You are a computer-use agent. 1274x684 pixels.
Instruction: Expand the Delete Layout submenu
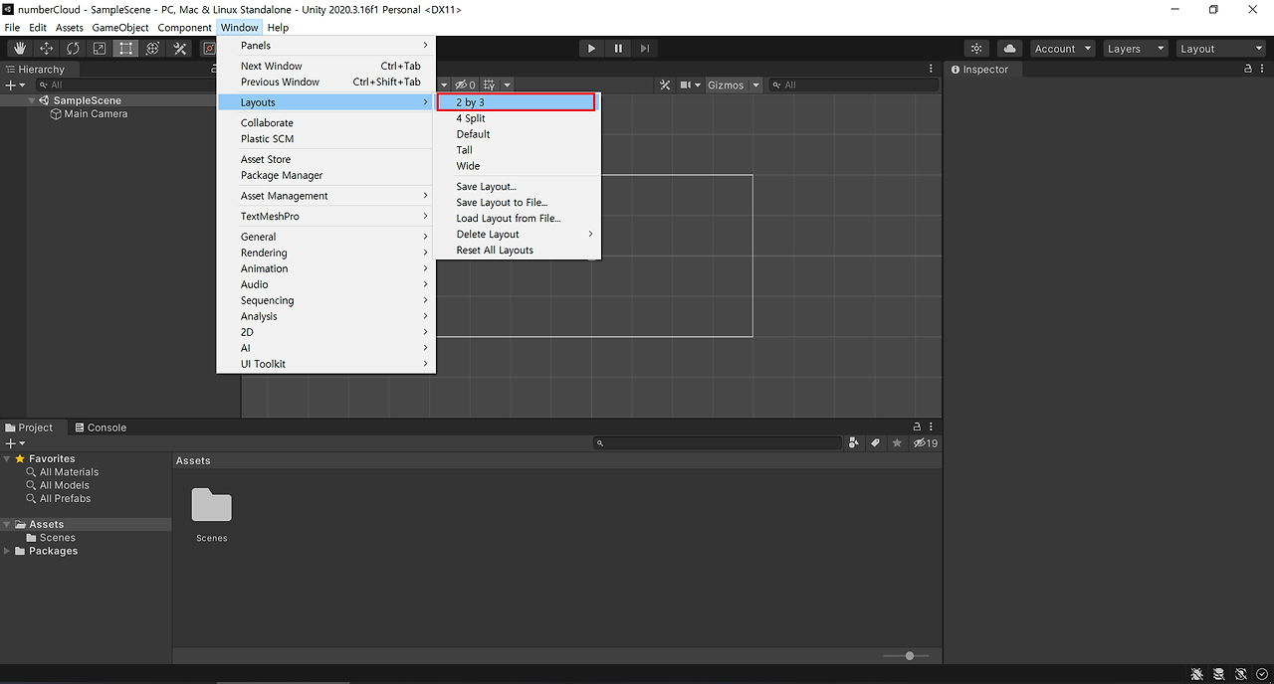point(518,235)
